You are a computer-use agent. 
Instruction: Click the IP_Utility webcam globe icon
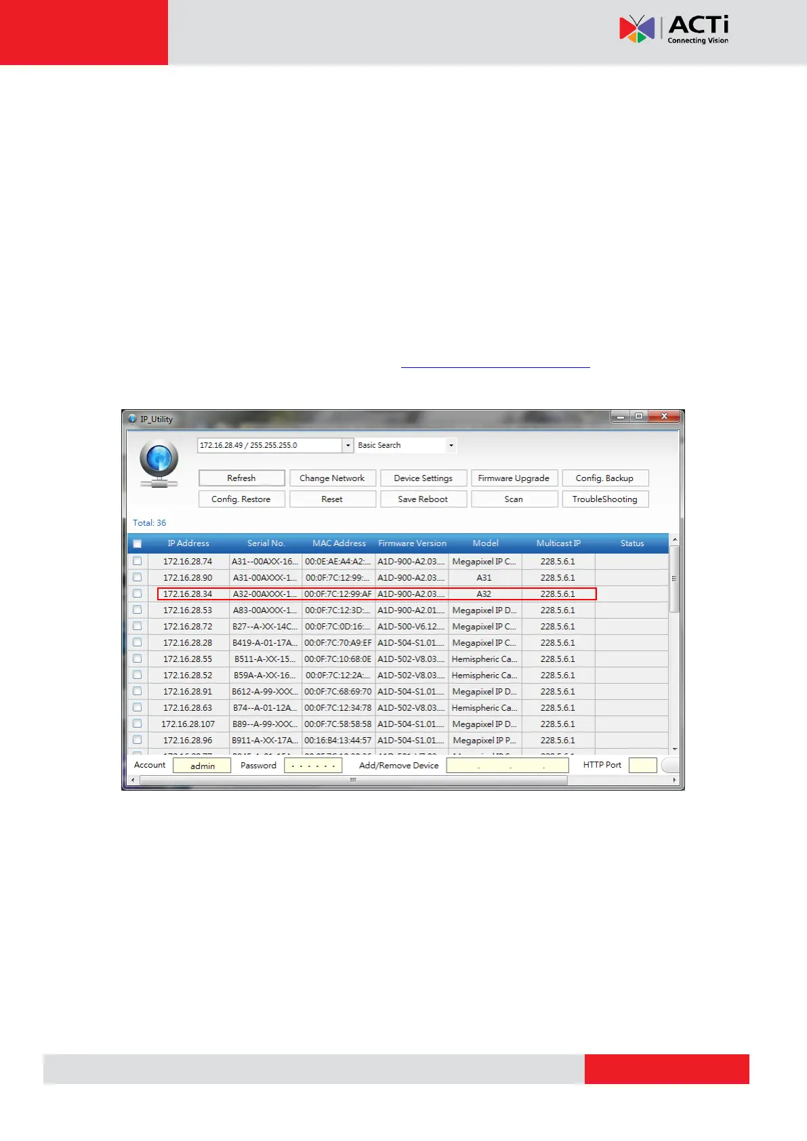[159, 464]
